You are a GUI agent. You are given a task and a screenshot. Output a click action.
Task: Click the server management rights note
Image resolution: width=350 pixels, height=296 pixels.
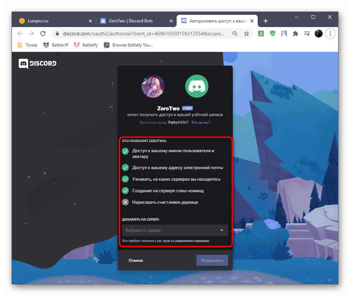pyautogui.click(x=165, y=241)
